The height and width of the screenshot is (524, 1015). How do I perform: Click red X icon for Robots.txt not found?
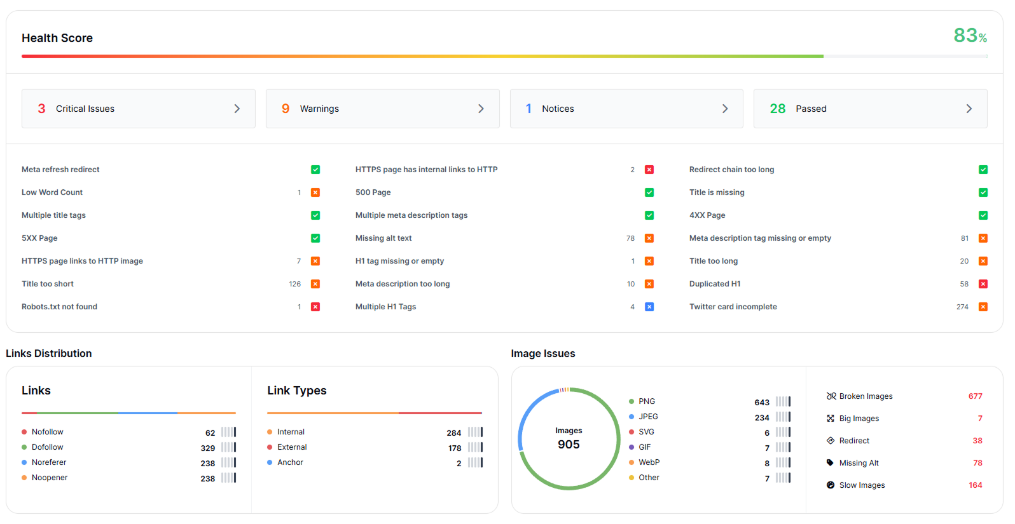315,307
